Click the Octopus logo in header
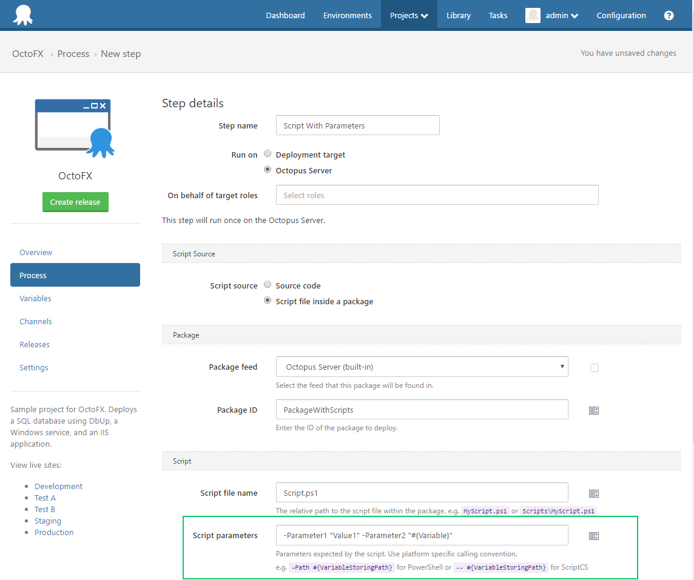694x580 pixels. [x=22, y=15]
